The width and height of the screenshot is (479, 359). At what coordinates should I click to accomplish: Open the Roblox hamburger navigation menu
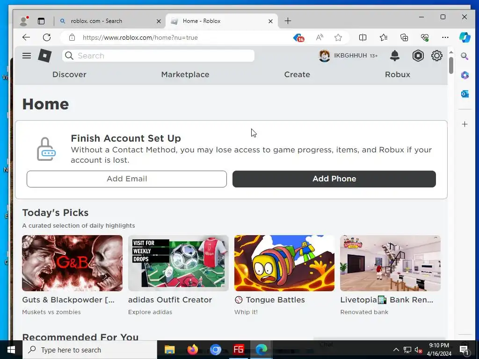[27, 56]
